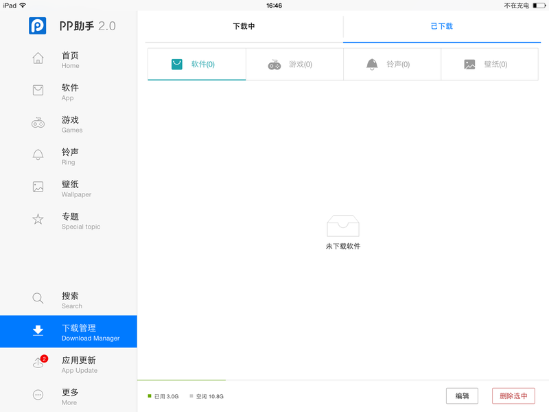Tap the 16:46 clock in status bar
This screenshot has height=412, width=549.
pyautogui.click(x=274, y=5)
